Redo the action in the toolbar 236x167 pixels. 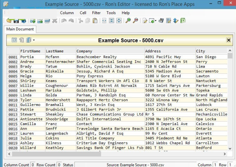[71, 21]
